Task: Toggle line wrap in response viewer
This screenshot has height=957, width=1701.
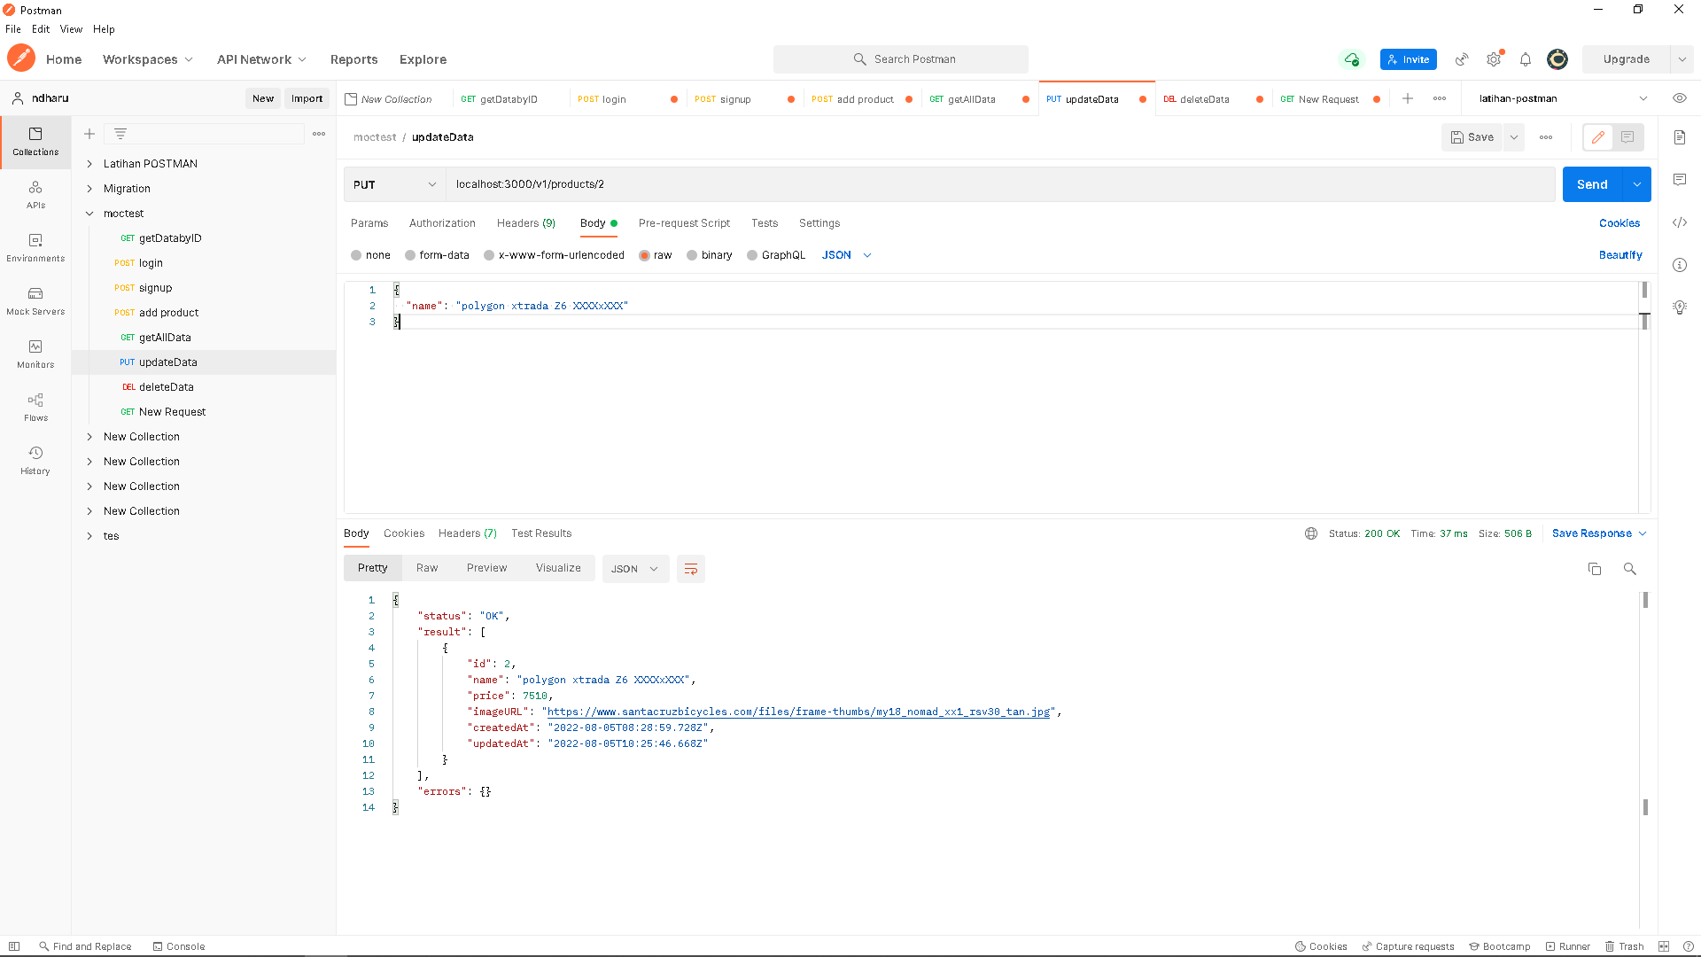Action: coord(691,569)
